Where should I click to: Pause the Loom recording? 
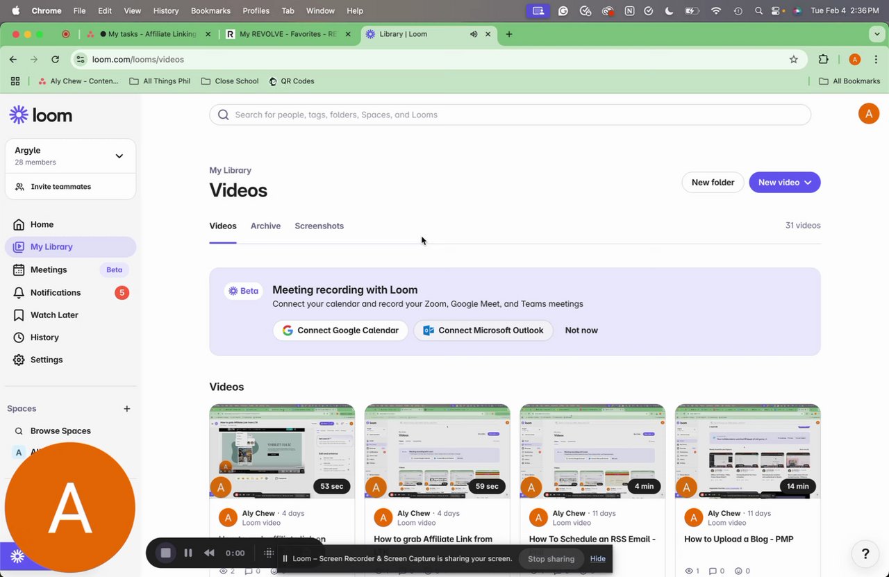point(188,553)
